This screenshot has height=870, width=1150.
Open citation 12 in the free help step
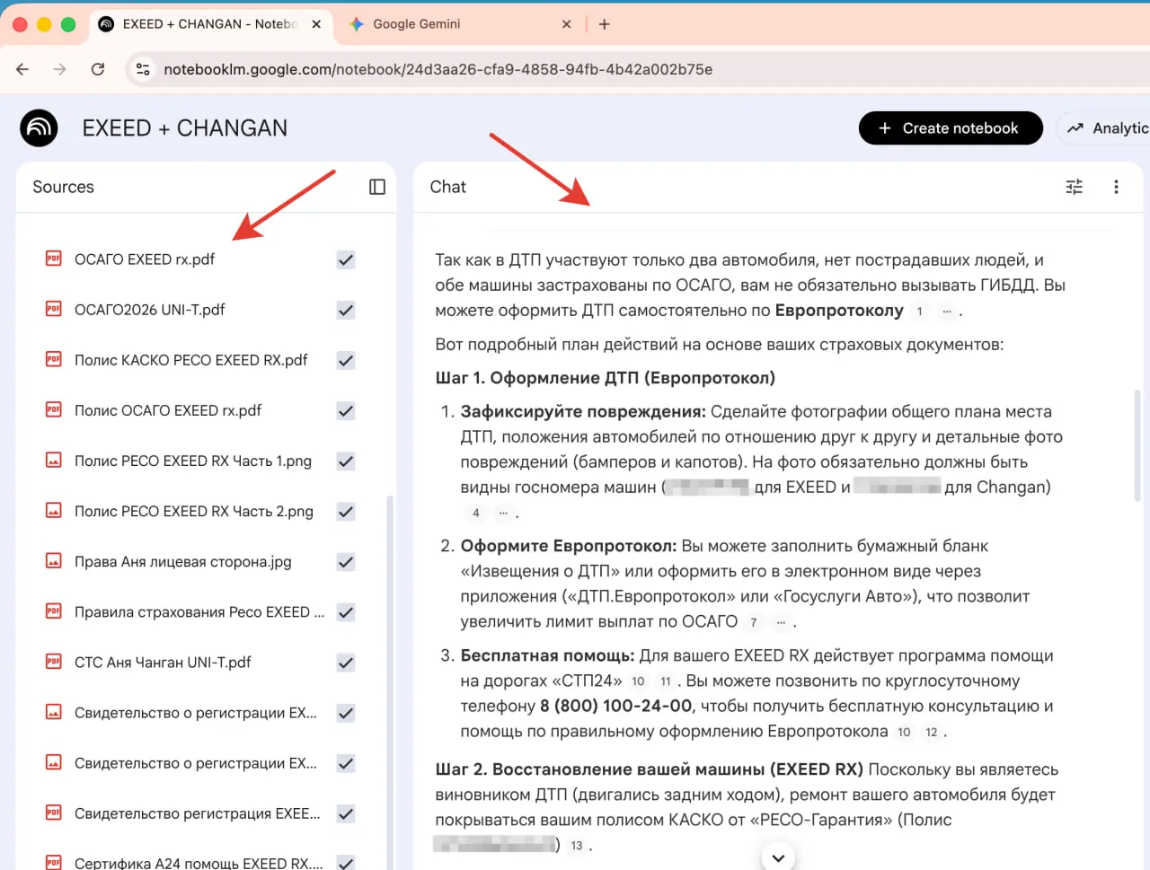tap(932, 732)
